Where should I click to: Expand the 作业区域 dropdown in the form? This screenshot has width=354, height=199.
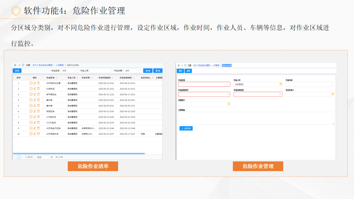(x=204, y=84)
